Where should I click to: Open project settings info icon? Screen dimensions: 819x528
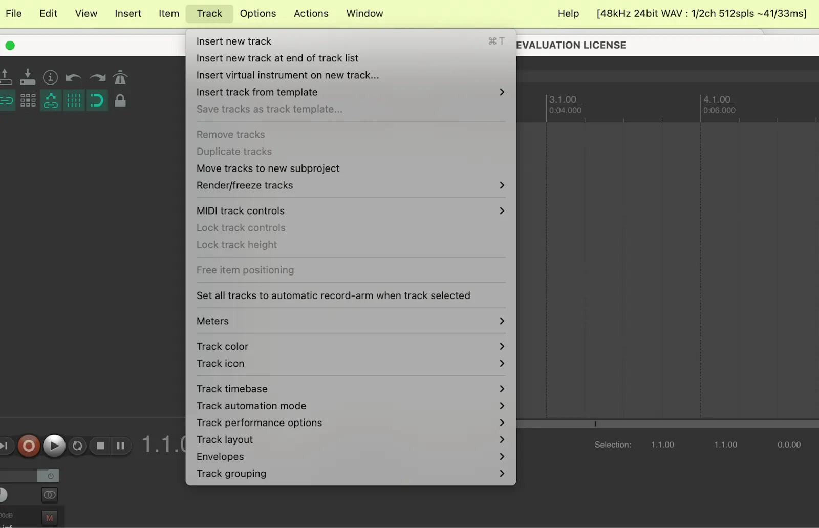[51, 78]
